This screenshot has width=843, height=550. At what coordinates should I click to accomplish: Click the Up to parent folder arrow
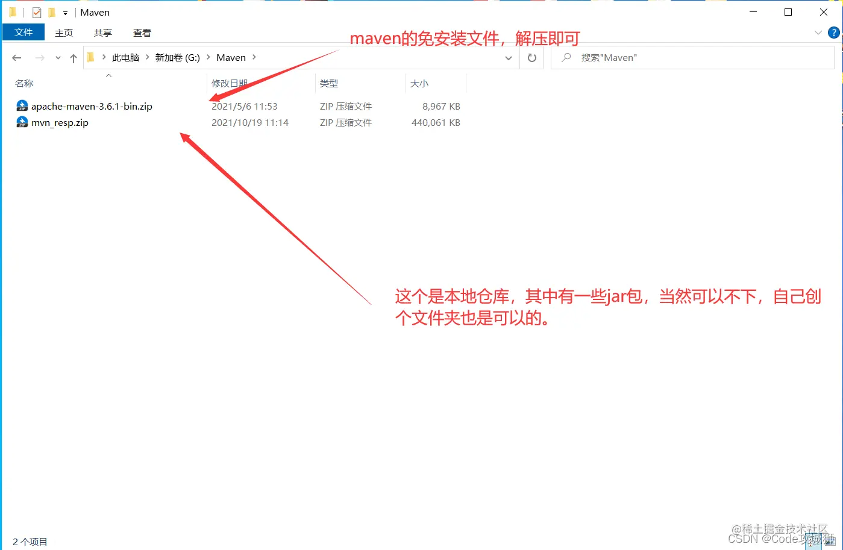pyautogui.click(x=73, y=57)
